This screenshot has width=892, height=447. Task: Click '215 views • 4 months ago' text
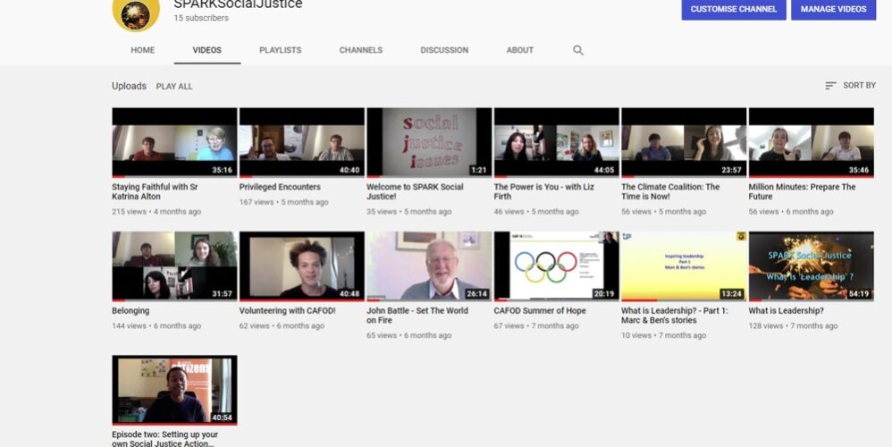[x=156, y=212]
